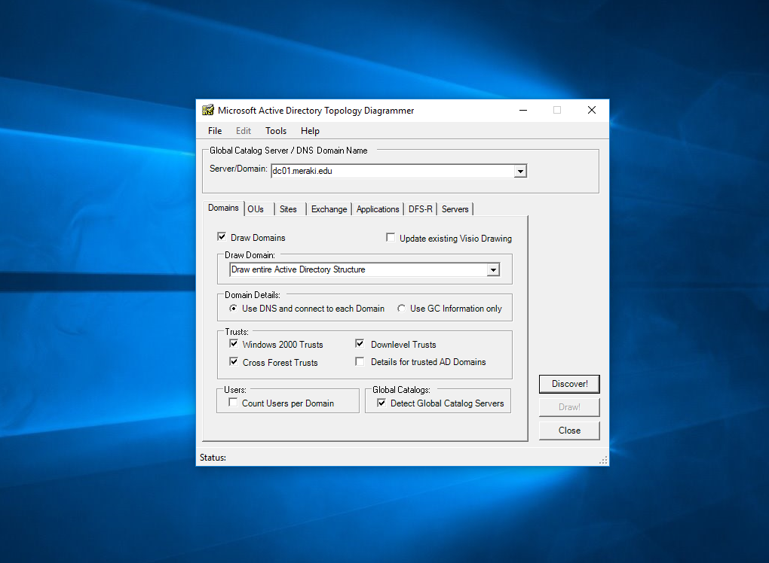Click the Status: label in status bar
Screen dimensions: 769x563
coord(213,458)
